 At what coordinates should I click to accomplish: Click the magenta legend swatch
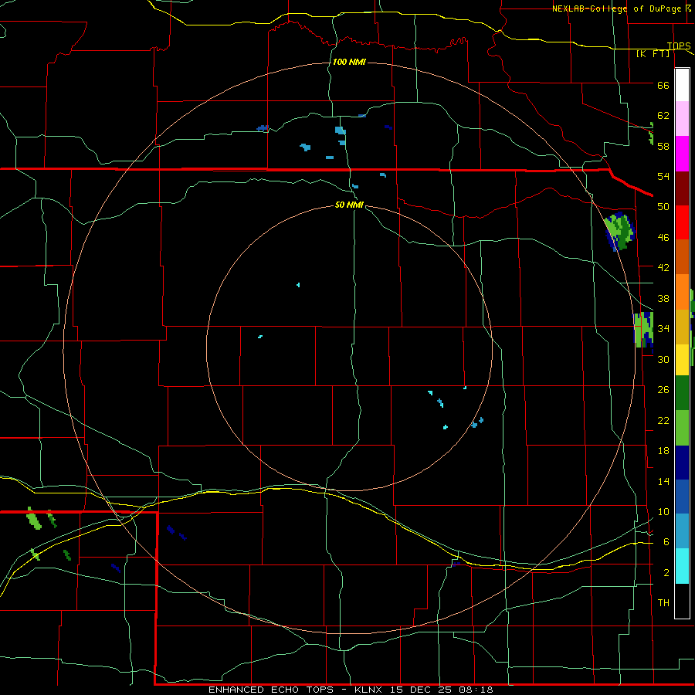(682, 154)
